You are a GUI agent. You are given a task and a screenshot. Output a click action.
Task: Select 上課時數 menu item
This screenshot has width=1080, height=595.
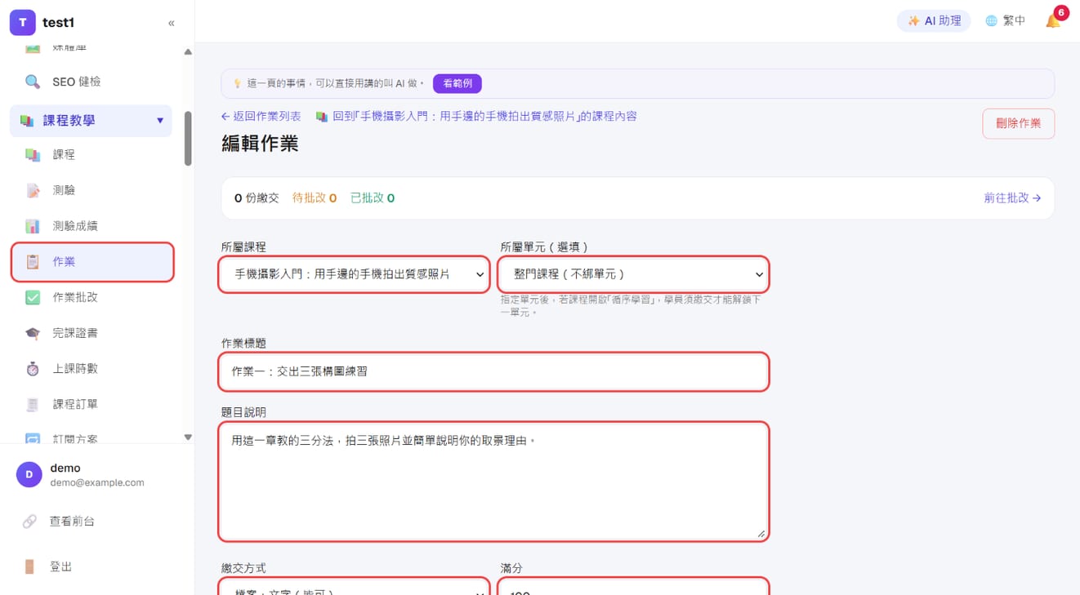[x=91, y=369]
